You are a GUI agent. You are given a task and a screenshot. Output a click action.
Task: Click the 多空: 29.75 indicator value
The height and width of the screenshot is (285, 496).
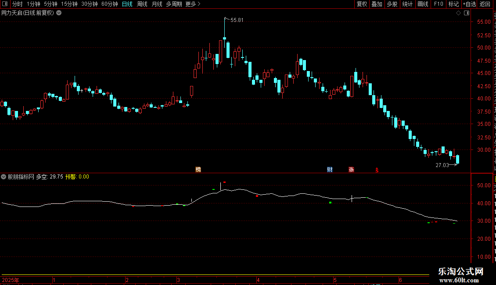point(50,177)
